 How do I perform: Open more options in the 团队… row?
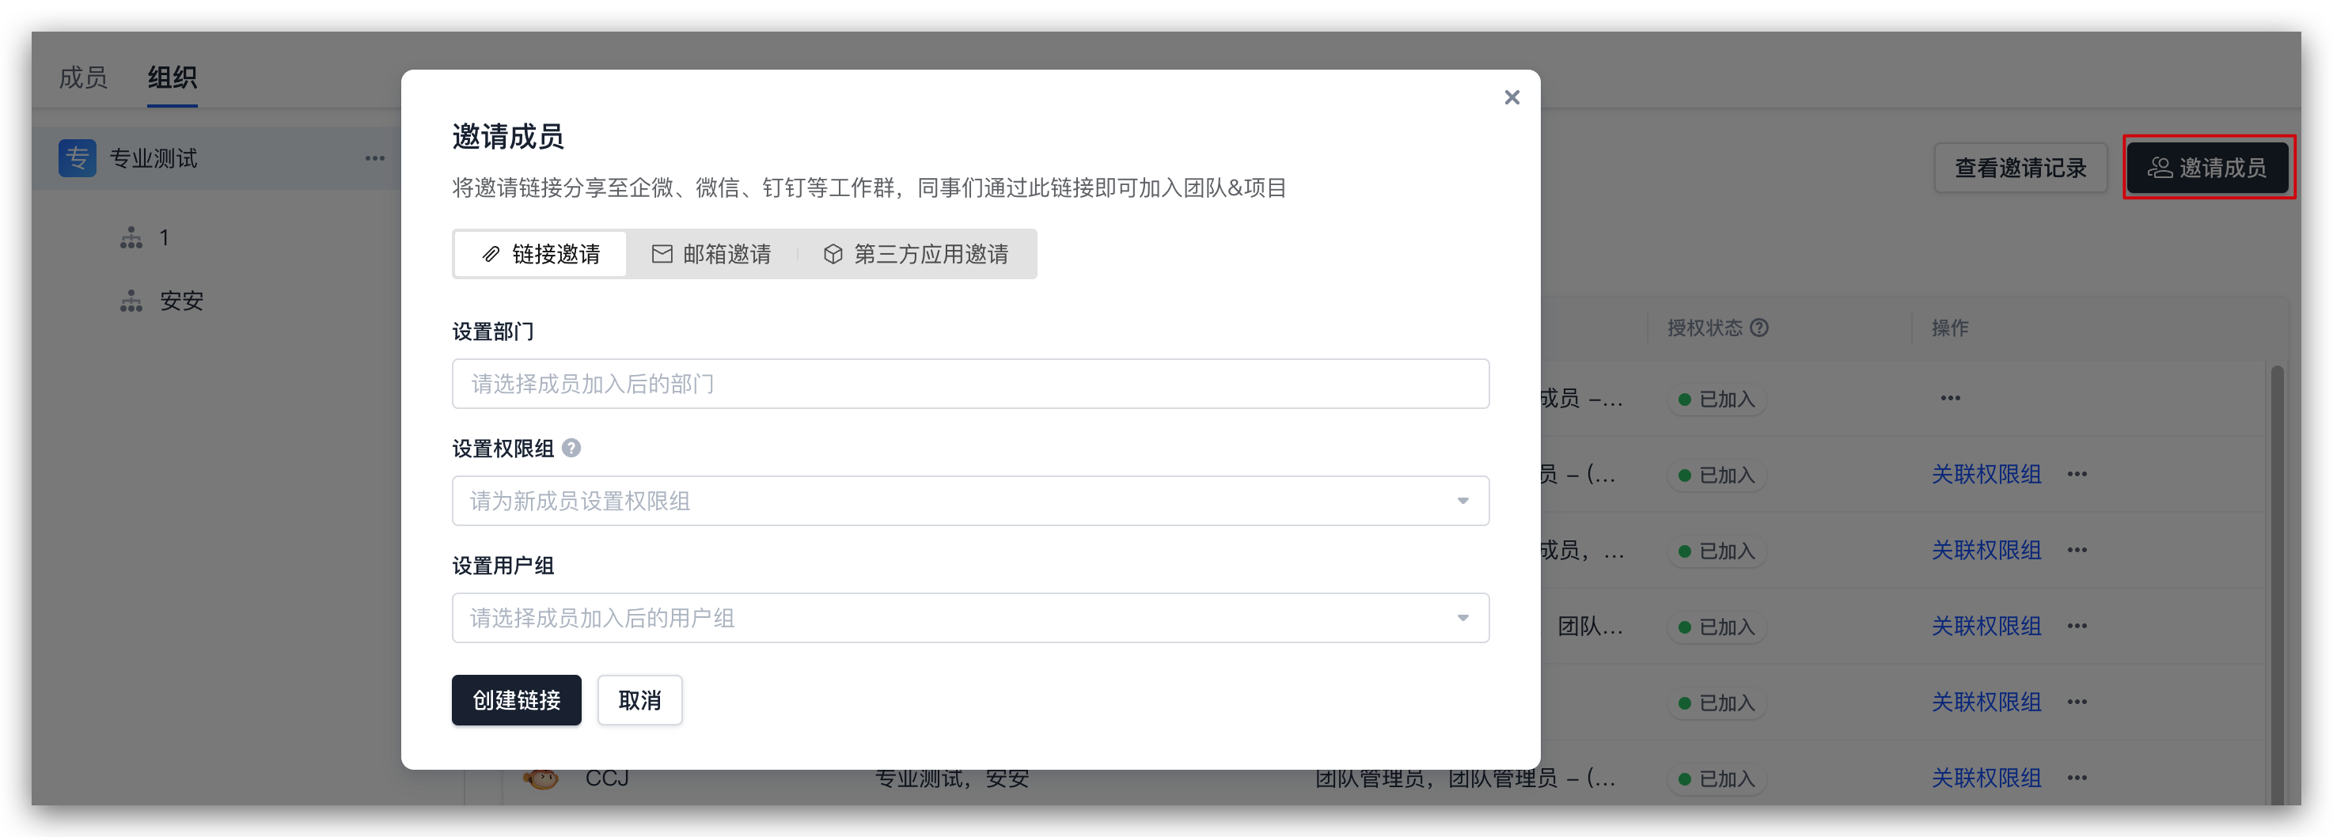[2077, 625]
